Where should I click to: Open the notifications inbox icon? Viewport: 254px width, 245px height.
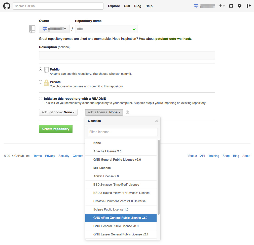(x=231, y=6)
